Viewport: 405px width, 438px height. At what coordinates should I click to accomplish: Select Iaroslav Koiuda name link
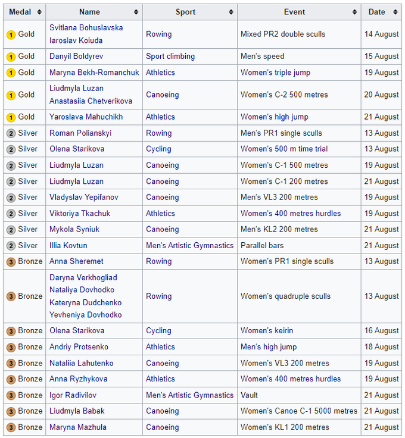76,40
